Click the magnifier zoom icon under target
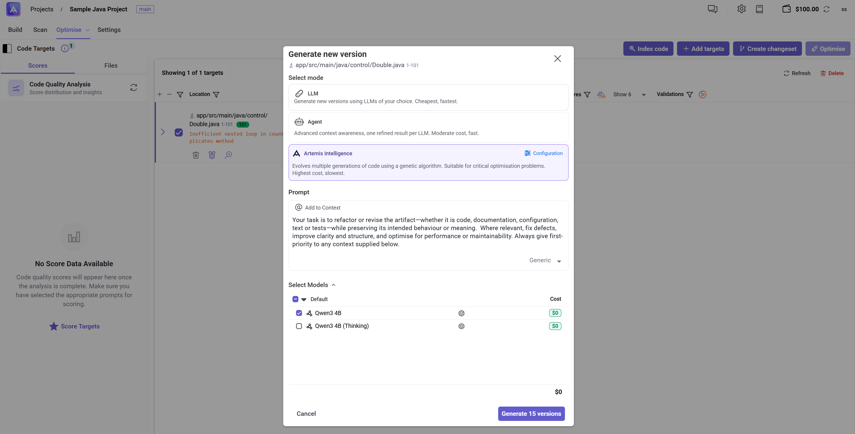 click(228, 155)
